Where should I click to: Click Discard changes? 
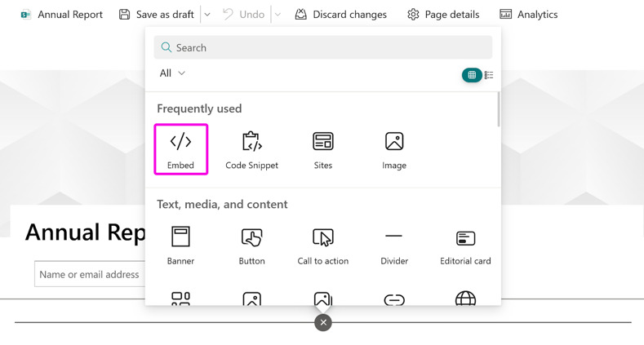(341, 15)
